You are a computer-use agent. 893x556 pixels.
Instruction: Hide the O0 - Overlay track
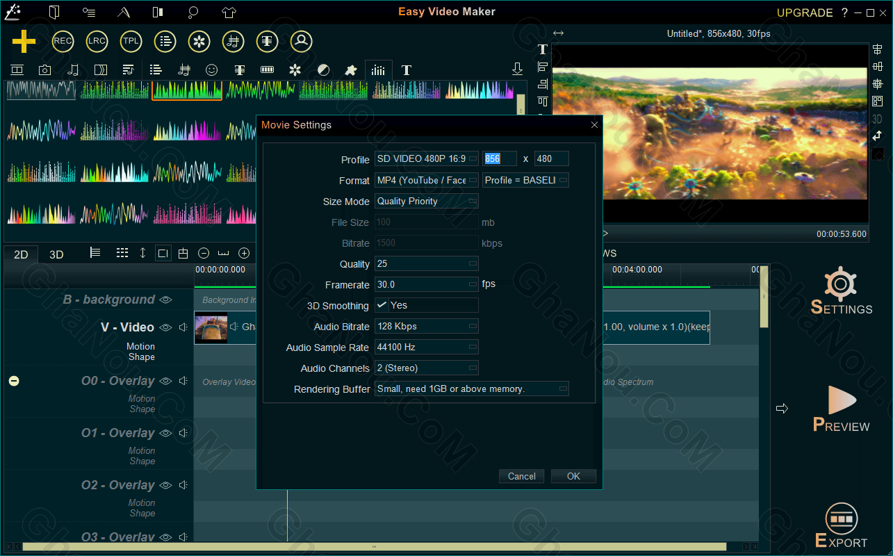165,381
